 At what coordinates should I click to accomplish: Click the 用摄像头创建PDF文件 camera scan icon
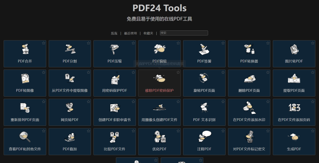tap(159, 107)
